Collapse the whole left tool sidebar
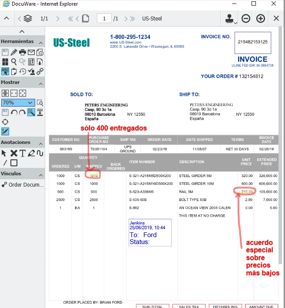285x308 pixels. (22, 31)
